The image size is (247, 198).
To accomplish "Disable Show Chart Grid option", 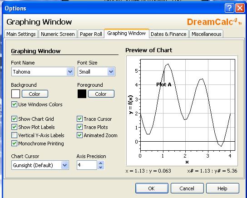I will [14, 119].
